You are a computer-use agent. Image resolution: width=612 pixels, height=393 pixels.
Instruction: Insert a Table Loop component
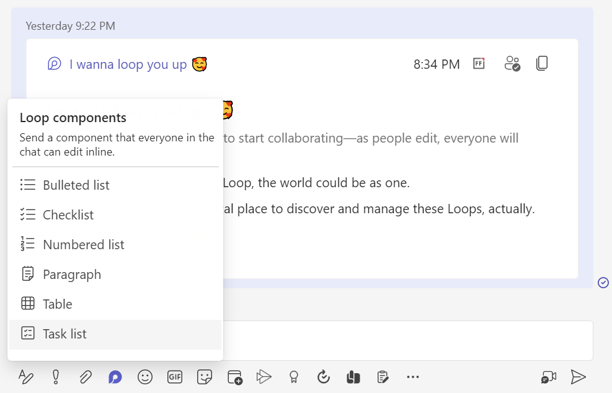115,304
